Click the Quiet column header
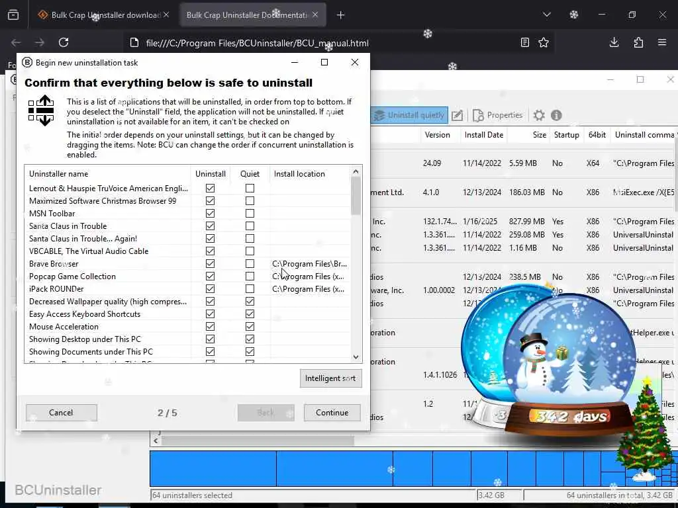Image resolution: width=678 pixels, height=508 pixels. click(250, 174)
